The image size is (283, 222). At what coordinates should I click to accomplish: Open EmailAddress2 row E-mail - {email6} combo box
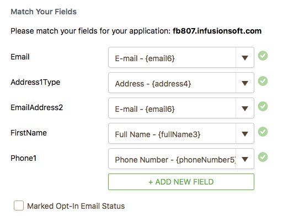[x=181, y=108]
